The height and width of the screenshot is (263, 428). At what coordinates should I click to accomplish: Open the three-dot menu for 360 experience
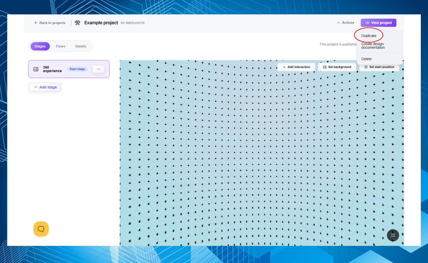click(98, 69)
